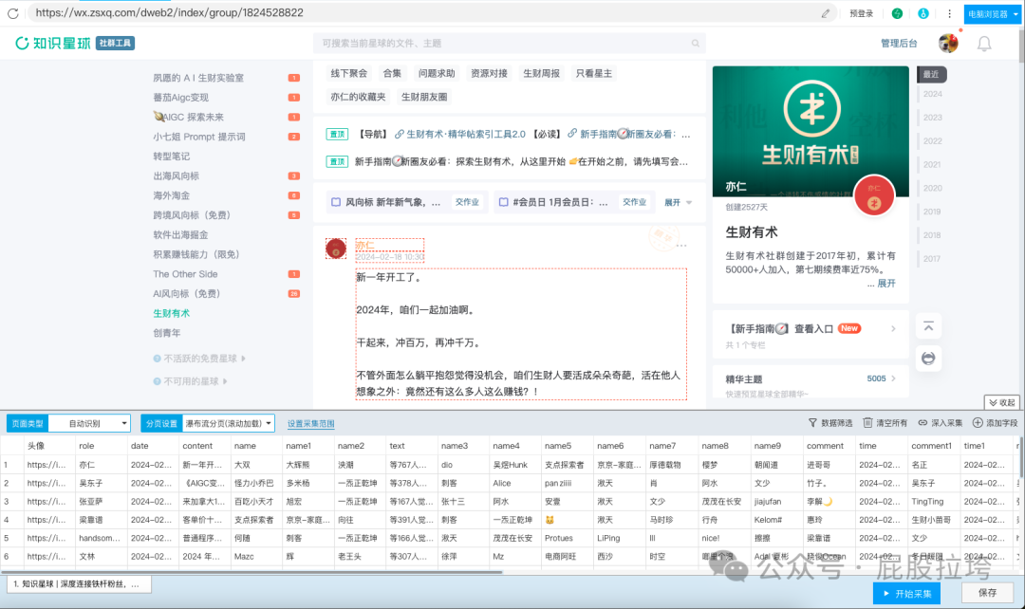Click the 知识星球 logo
Image resolution: width=1025 pixels, height=609 pixels.
click(53, 43)
